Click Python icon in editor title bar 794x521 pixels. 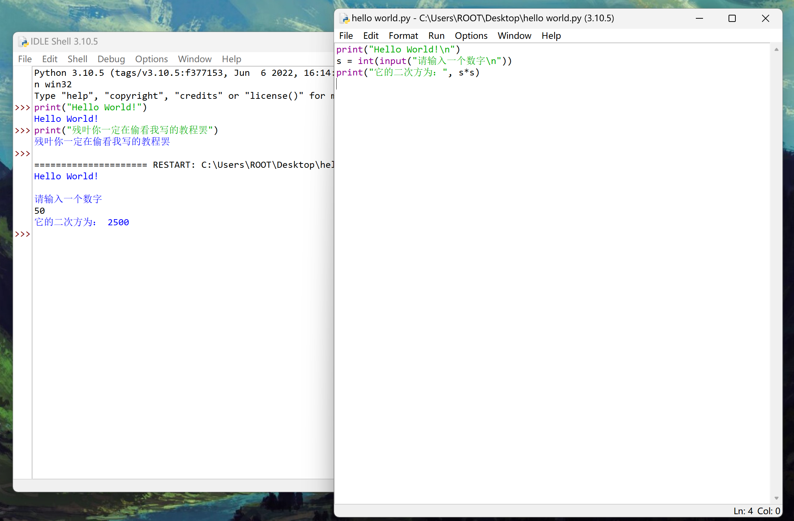(344, 18)
